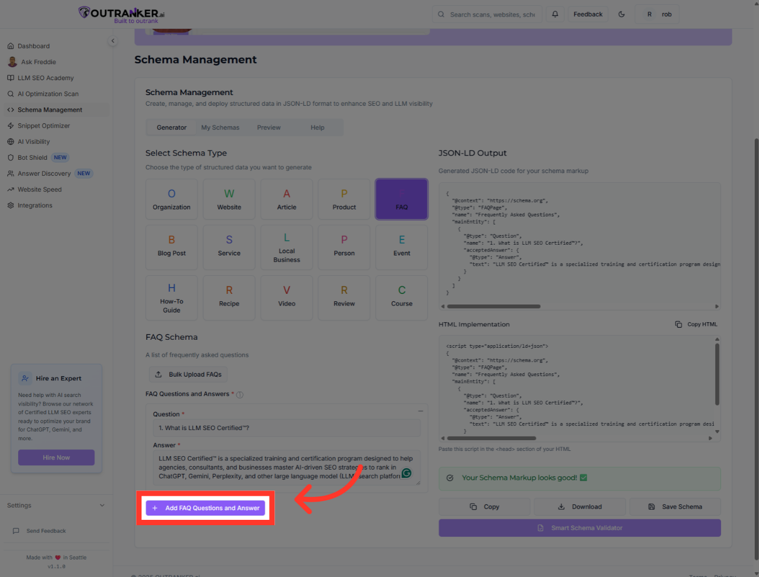The width and height of the screenshot is (759, 577).
Task: Select the Course schema type
Action: [x=402, y=298]
